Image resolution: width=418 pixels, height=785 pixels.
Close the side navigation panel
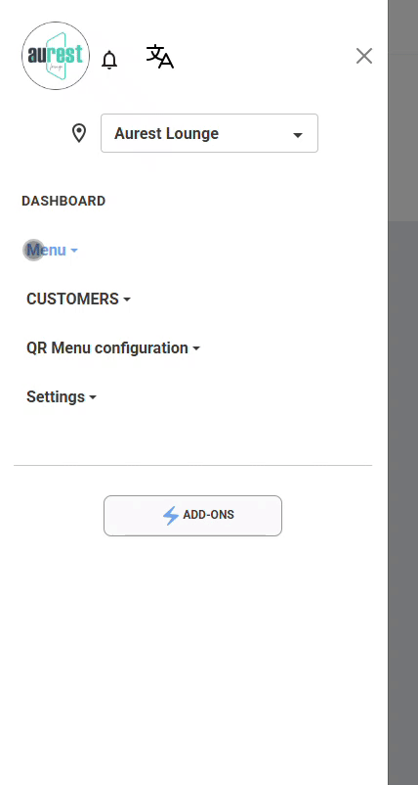point(364,56)
